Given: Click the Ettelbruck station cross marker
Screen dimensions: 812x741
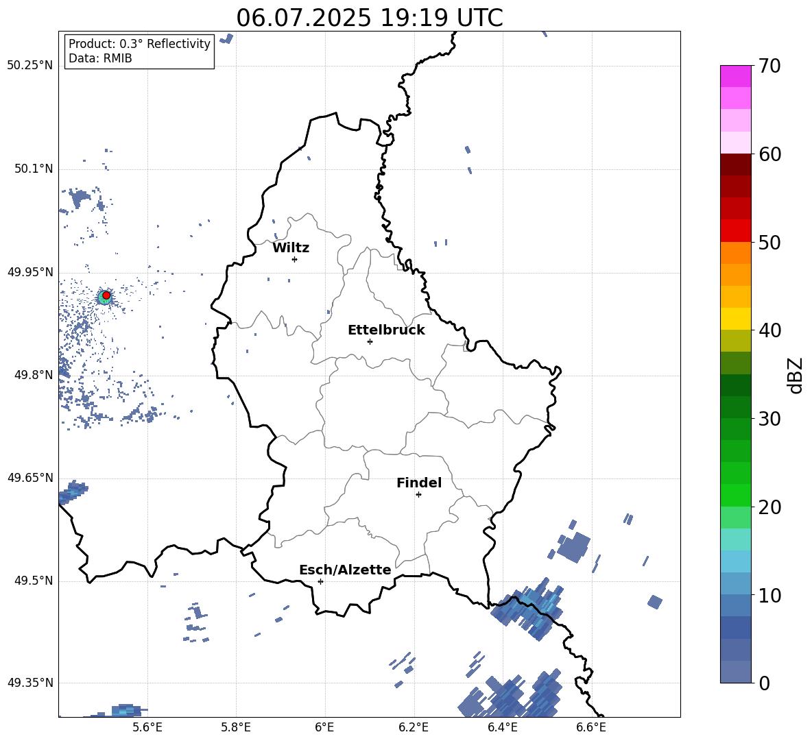Looking at the screenshot, I should [370, 341].
